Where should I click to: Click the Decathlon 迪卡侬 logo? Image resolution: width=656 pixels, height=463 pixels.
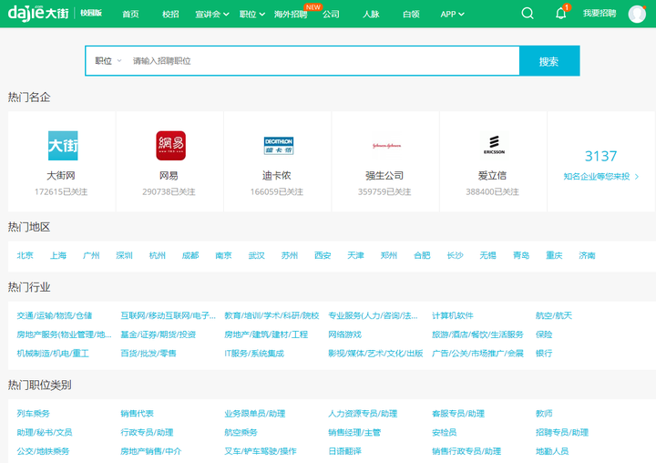click(279, 145)
